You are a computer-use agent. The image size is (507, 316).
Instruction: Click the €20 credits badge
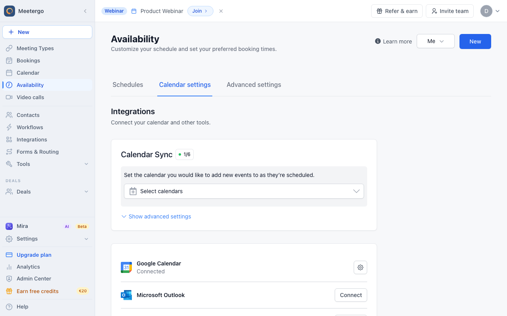[83, 291]
